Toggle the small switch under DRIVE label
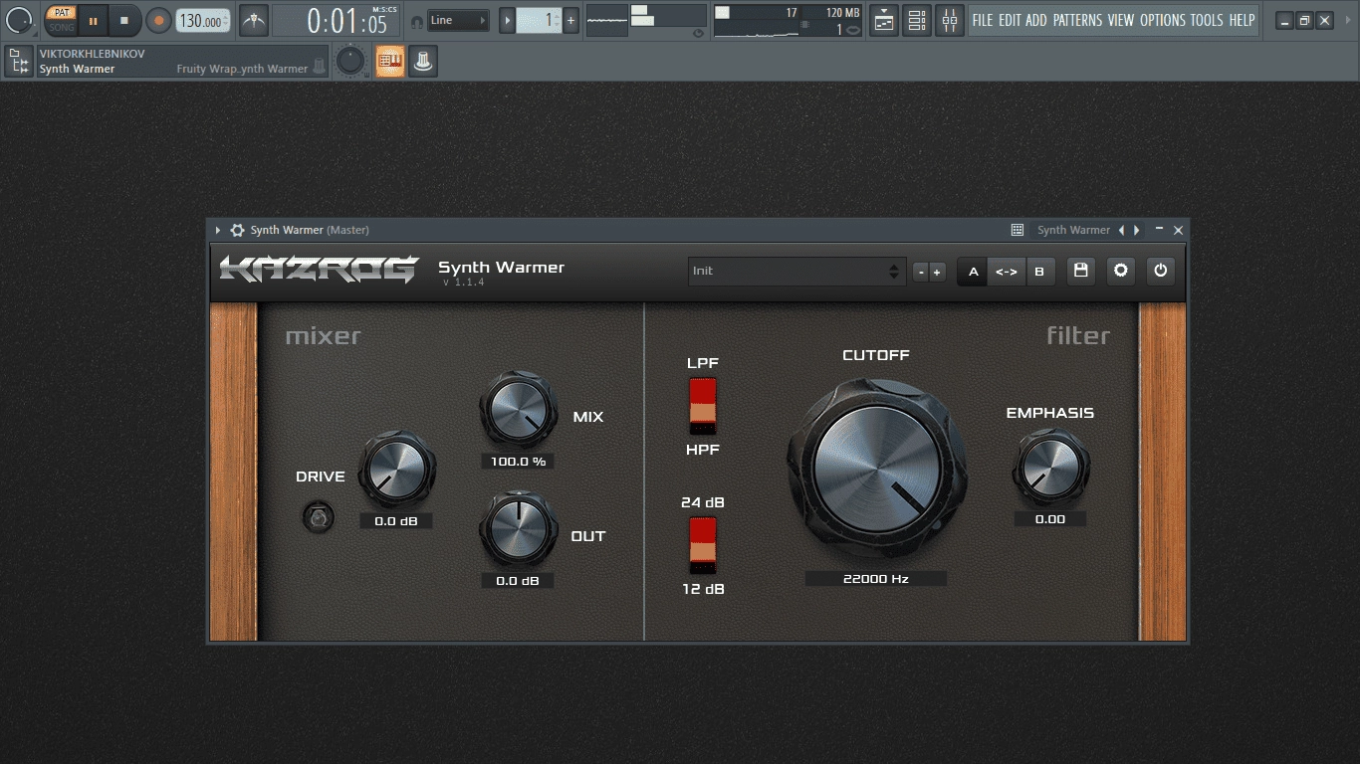This screenshot has height=764, width=1360. pos(319,517)
